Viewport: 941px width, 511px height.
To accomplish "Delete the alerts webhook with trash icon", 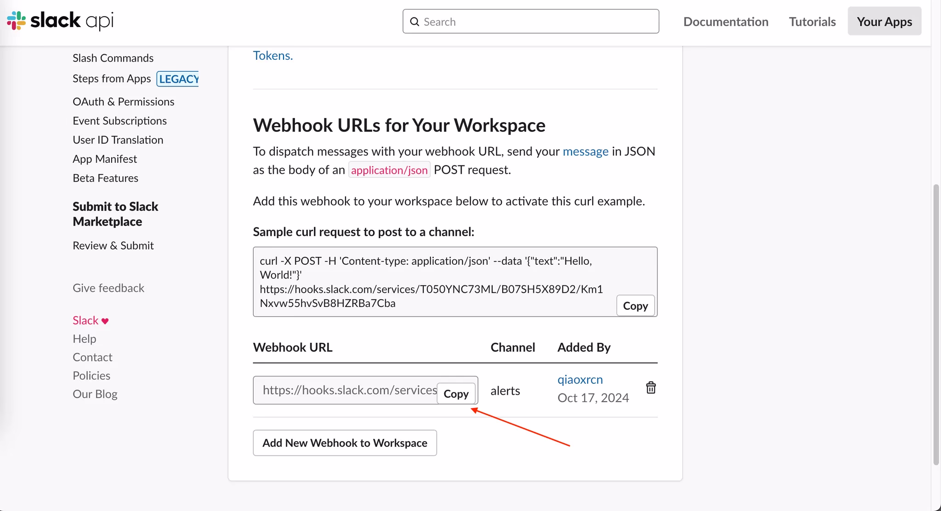I will [x=651, y=388].
